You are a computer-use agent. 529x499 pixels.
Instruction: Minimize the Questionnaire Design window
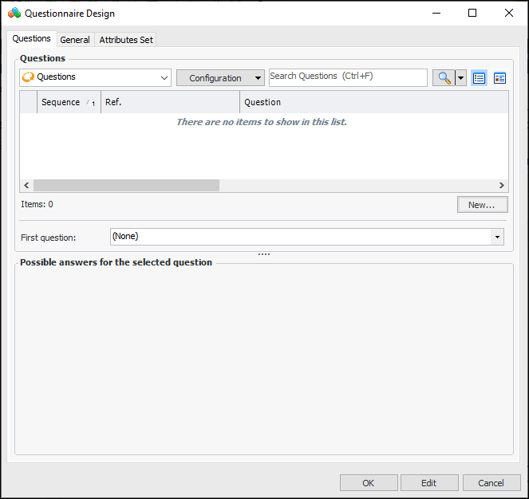(x=436, y=13)
